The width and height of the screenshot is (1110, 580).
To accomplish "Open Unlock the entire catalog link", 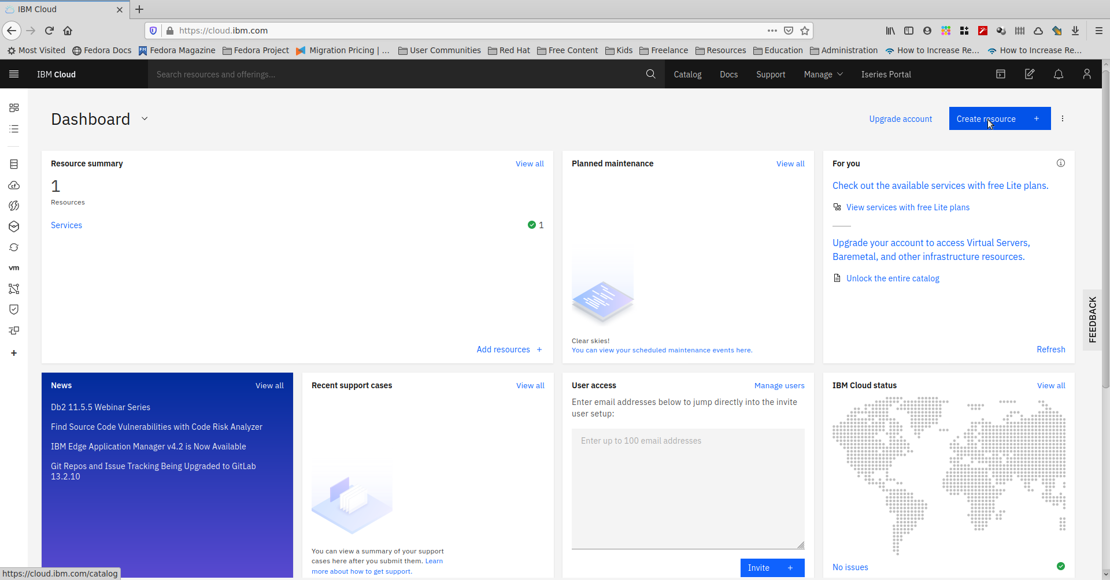I will coord(893,278).
